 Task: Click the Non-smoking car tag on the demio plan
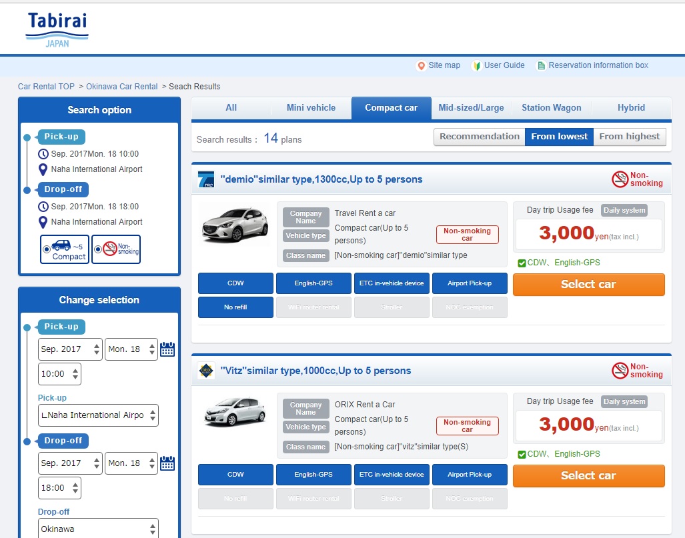[x=468, y=235]
